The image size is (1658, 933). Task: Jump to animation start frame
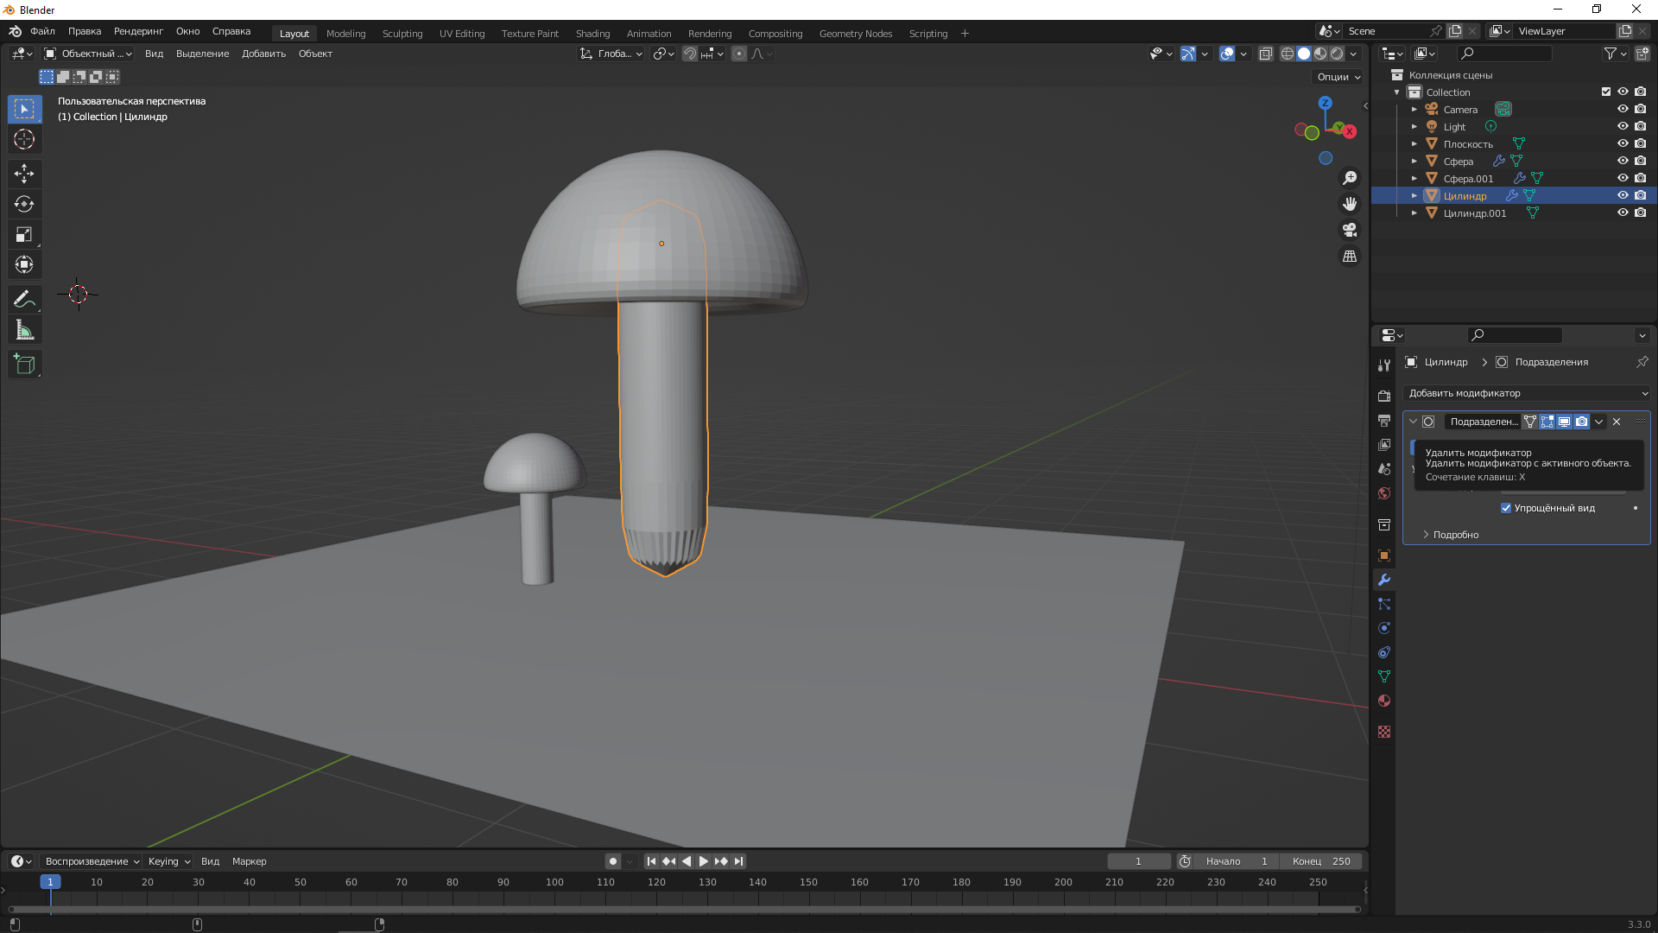tap(651, 861)
